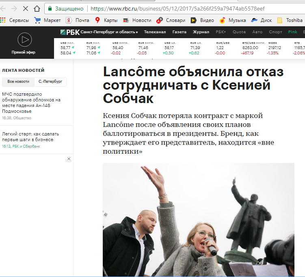Switch to the Все новости tab
This screenshot has height=277, width=305.
pos(18,82)
